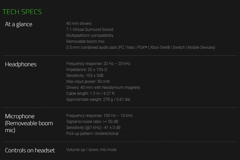Select Pick-up pattern Unidirectional text
240x160 pixels.
pyautogui.click(x=92, y=133)
